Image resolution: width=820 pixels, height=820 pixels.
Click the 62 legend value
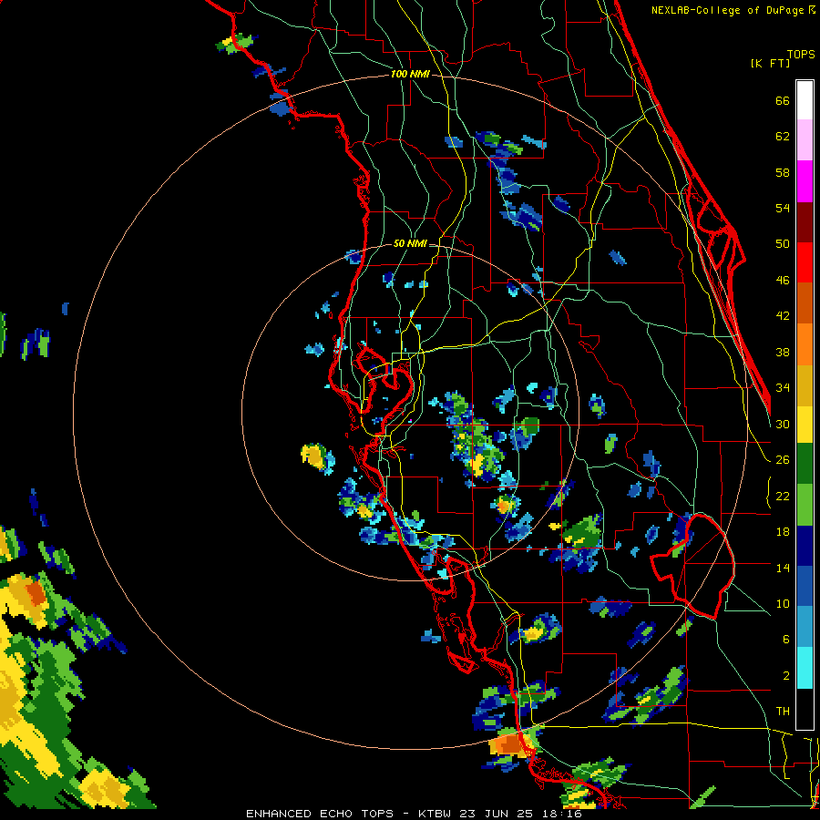point(783,137)
